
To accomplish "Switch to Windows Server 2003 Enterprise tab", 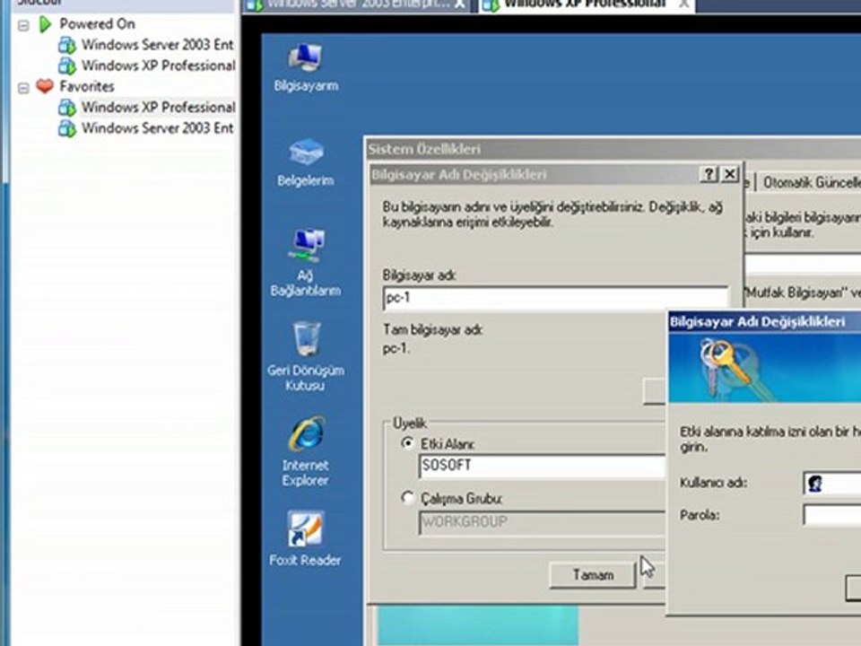I will tap(355, 5).
